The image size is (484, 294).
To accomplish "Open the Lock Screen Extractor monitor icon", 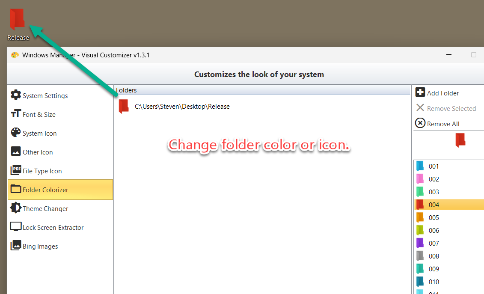I will pos(16,227).
